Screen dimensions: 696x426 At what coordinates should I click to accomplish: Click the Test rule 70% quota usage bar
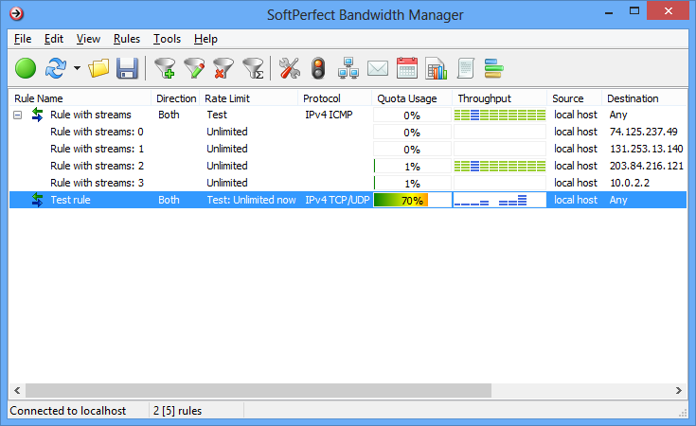[412, 200]
